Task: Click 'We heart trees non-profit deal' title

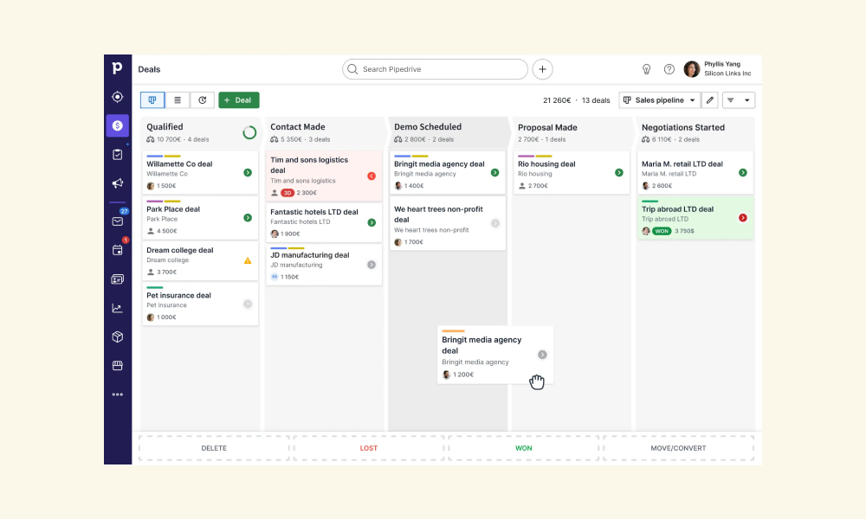Action: tap(438, 214)
